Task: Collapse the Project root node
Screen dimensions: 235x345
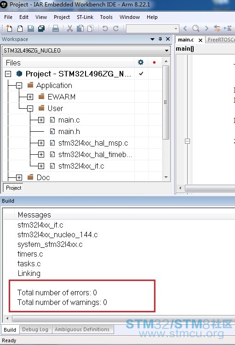Action: pos(8,74)
